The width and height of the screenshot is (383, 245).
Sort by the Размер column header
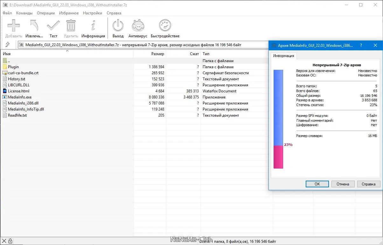click(150, 54)
